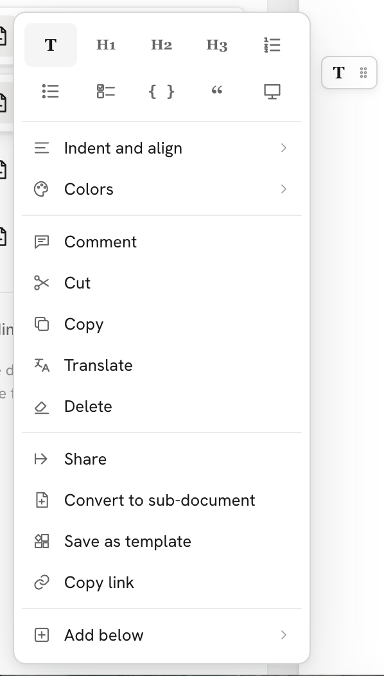Open the Add below submenu
This screenshot has width=384, height=676.
coord(162,635)
